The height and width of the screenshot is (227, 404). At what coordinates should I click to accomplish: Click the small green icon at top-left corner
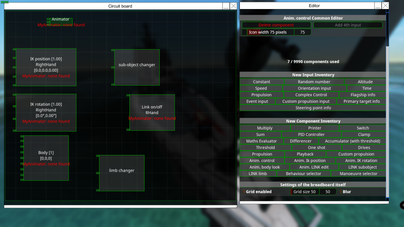click(x=5, y=2)
